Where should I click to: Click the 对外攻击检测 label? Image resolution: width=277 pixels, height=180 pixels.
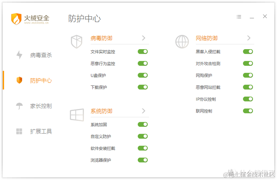pos(208,63)
